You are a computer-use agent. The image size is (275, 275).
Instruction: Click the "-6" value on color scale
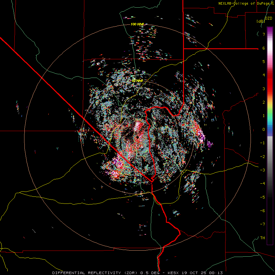[262, 211]
